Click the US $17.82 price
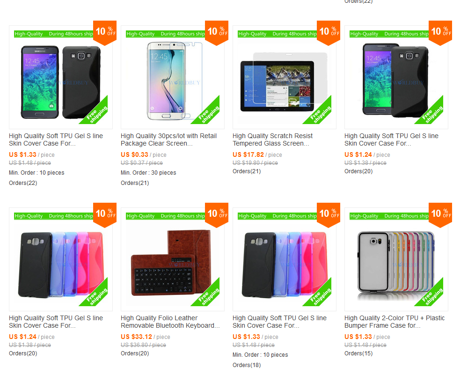Image resolution: width=475 pixels, height=375 pixels. 248,154
